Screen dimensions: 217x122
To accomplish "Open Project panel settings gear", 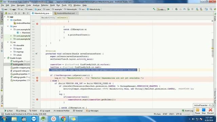I will (x=24, y=13).
